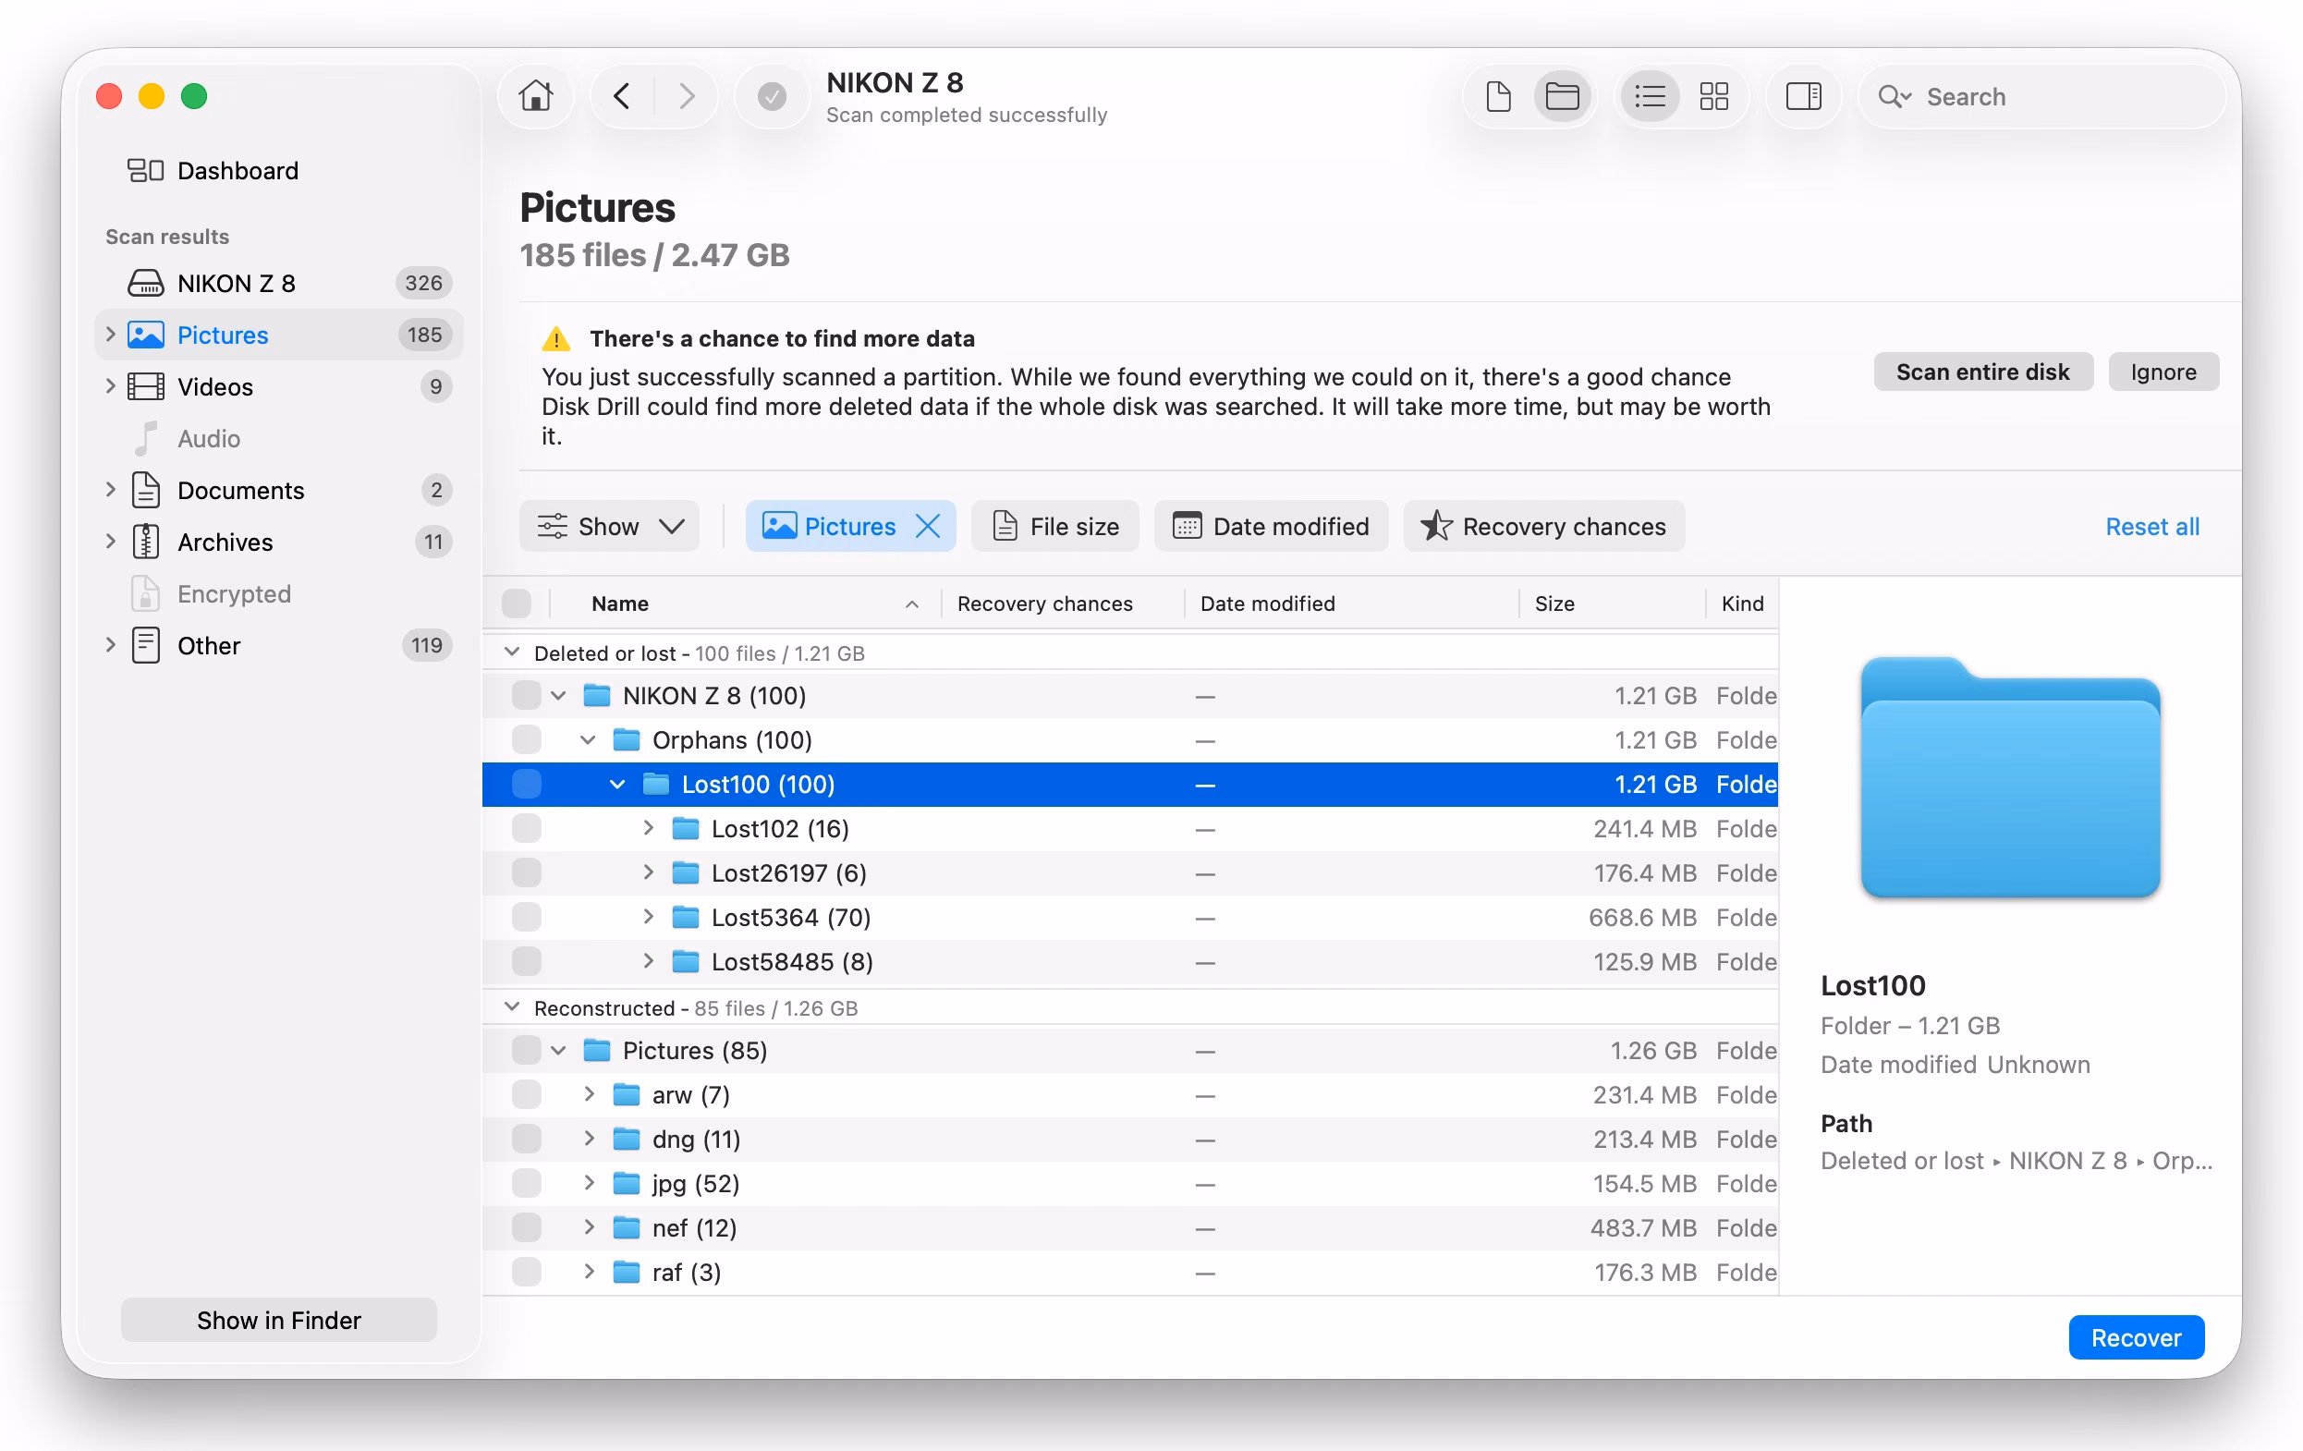Collapse the Deleted or lost group
The width and height of the screenshot is (2303, 1451).
click(x=512, y=652)
